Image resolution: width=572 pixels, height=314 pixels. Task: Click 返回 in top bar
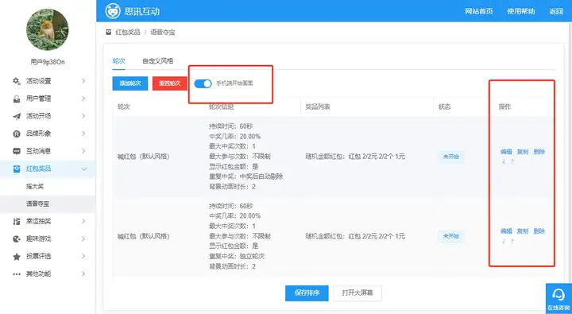(x=556, y=11)
